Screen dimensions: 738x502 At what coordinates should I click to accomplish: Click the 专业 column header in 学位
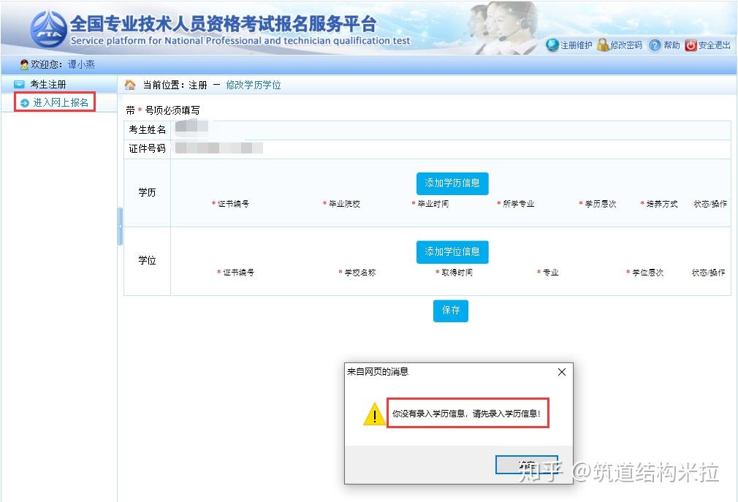click(x=551, y=273)
